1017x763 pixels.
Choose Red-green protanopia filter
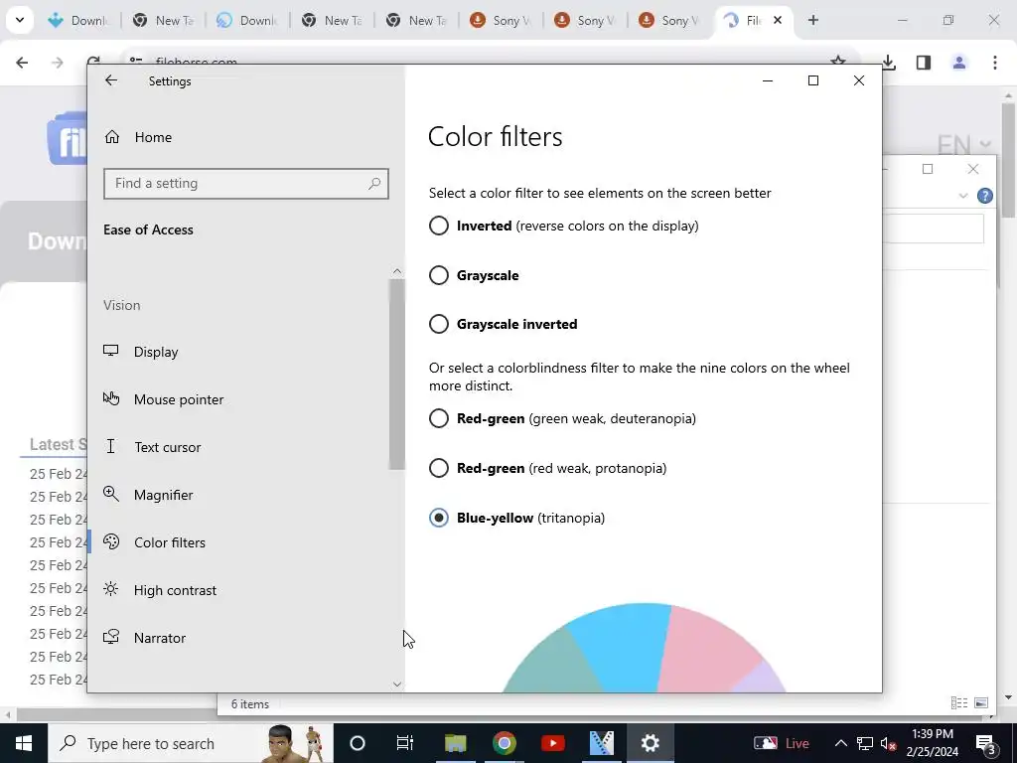[x=438, y=468]
